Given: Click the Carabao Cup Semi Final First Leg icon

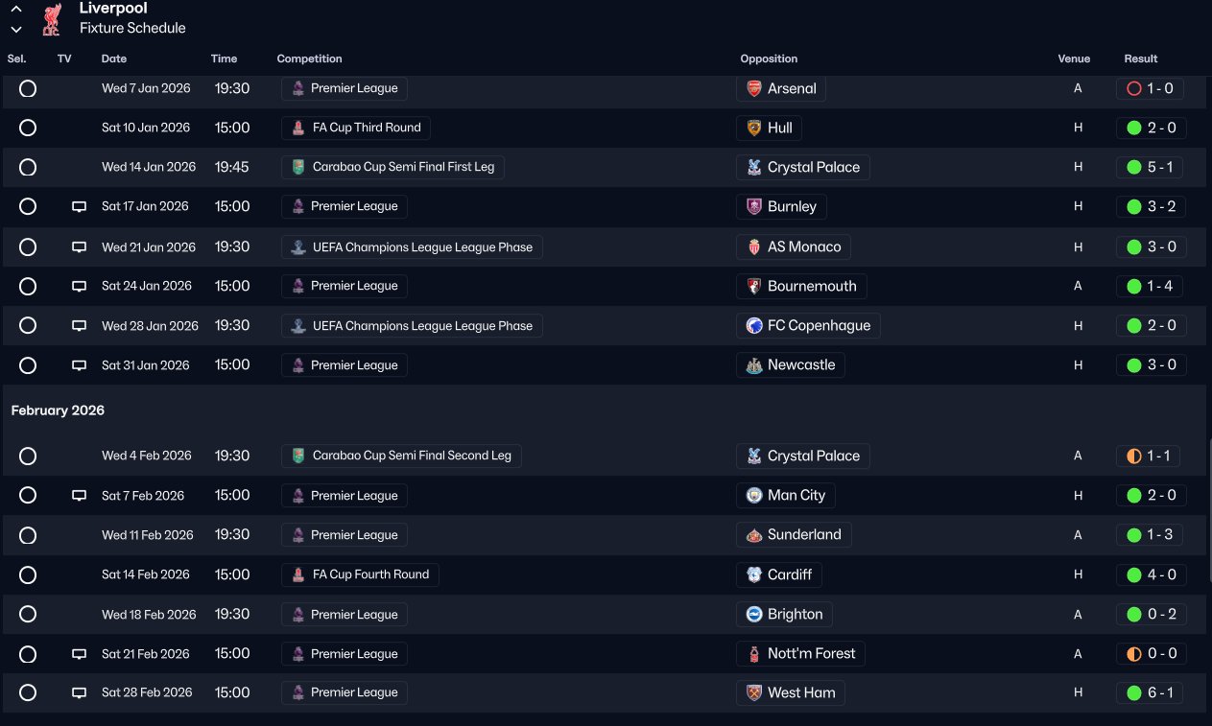Looking at the screenshot, I should click(298, 167).
